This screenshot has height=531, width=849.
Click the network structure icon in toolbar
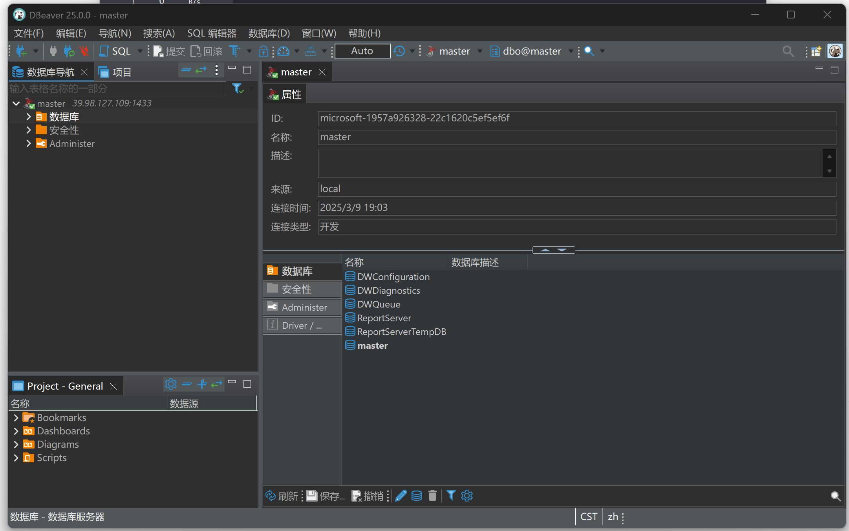(311, 51)
